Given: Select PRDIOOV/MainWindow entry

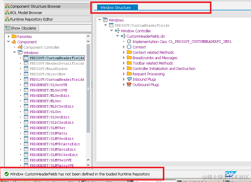Looking at the screenshot, I should [x=49, y=69].
